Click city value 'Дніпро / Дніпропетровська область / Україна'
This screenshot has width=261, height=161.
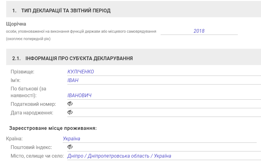(119, 156)
